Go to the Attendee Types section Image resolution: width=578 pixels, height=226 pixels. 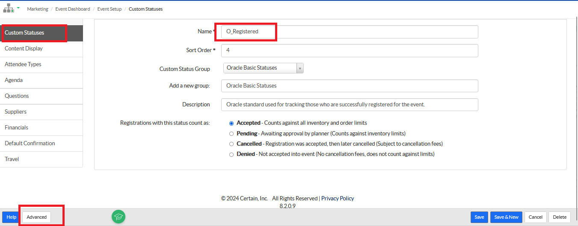[23, 64]
